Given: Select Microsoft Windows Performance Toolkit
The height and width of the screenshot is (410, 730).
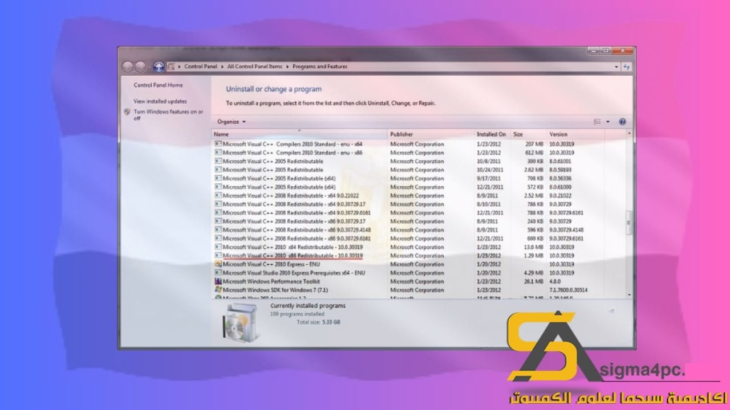Looking at the screenshot, I should (271, 281).
